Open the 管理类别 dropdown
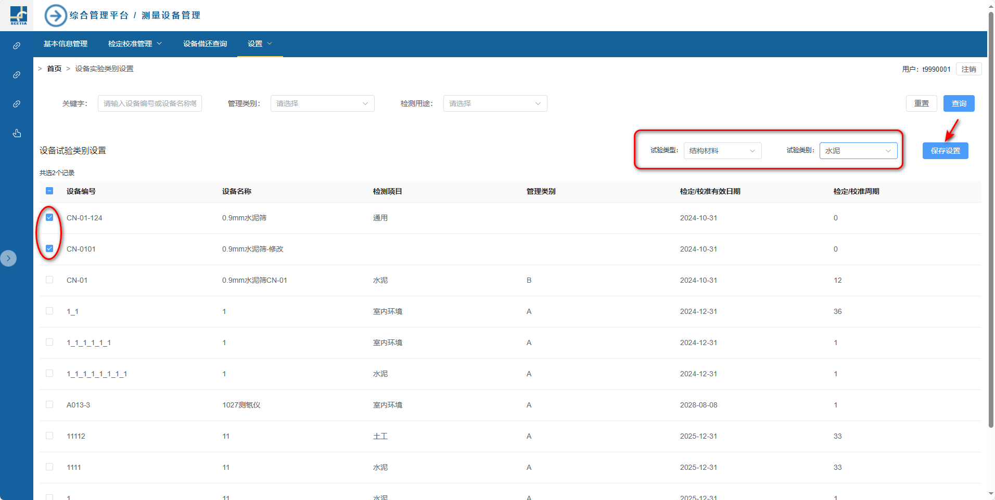 tap(322, 103)
